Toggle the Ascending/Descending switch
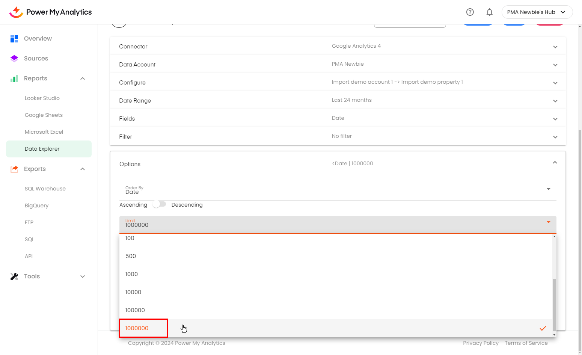The width and height of the screenshot is (582, 355). 159,204
